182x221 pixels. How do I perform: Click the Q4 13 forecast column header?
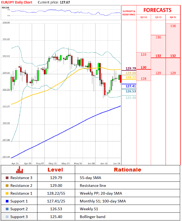pyautogui.click(x=173, y=17)
